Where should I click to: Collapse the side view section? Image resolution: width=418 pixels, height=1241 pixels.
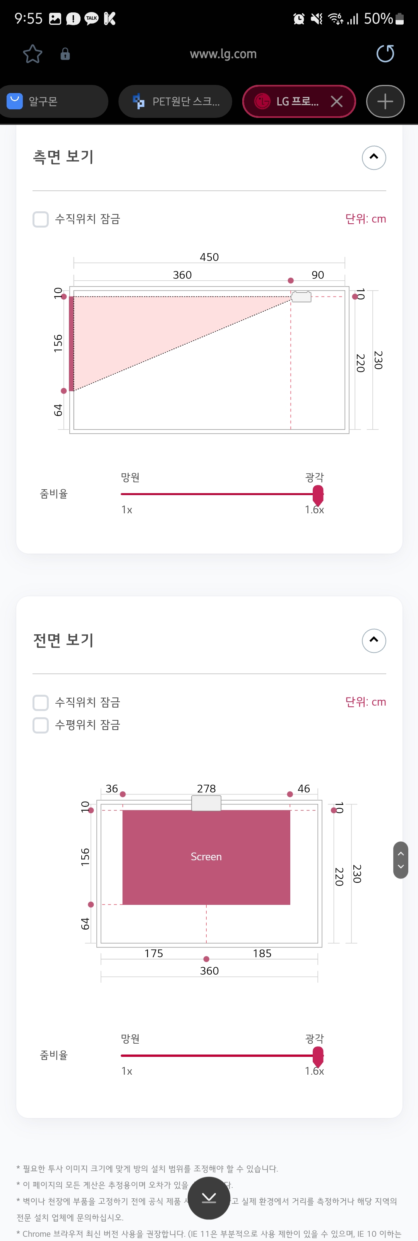374,157
